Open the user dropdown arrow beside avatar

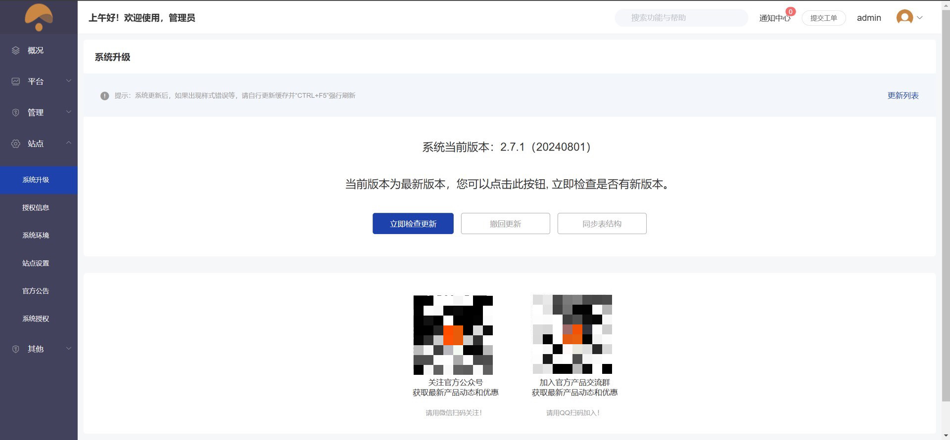[x=920, y=18]
